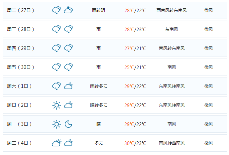The width and height of the screenshot is (229, 155).
Task: Click the cloudy night icon for 周二 4日
Action: tap(68, 143)
